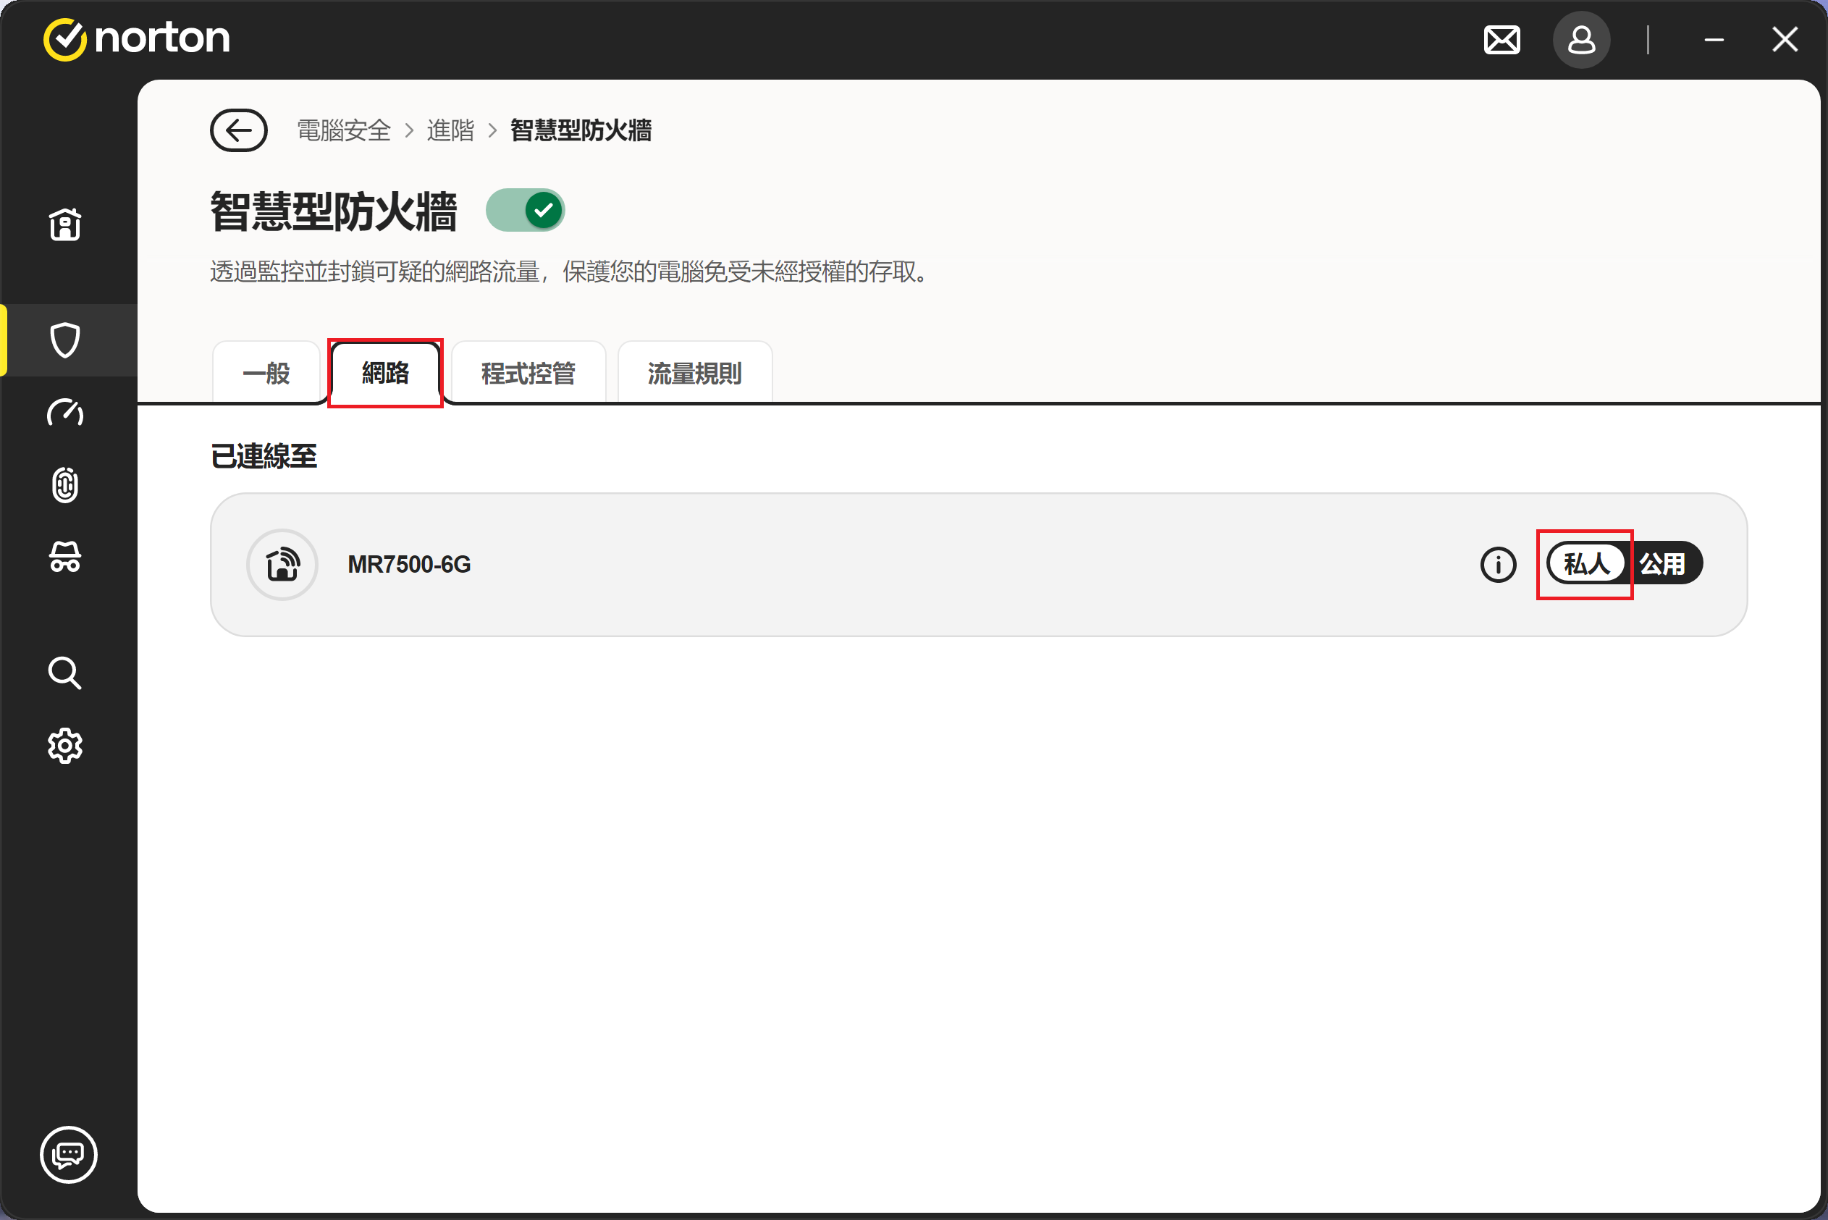Navigate to 電腦安全 breadcrumb
The height and width of the screenshot is (1220, 1828).
coord(344,130)
